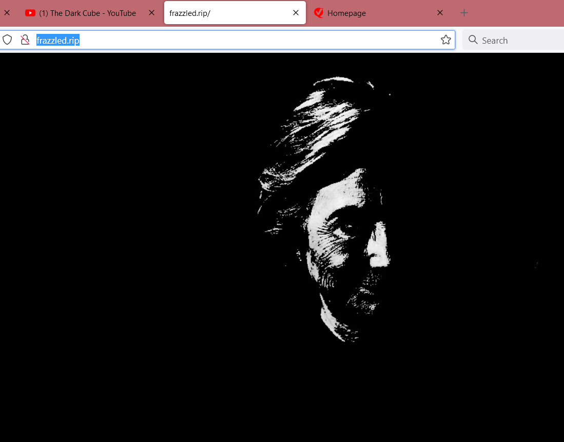Switch to The Dark Cube YouTube tab

pyautogui.click(x=87, y=13)
